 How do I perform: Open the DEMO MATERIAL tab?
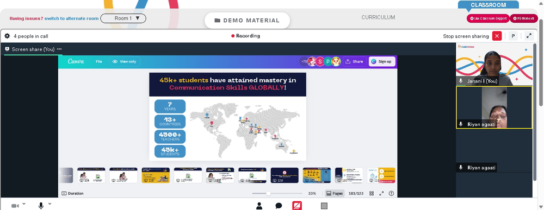coord(247,21)
